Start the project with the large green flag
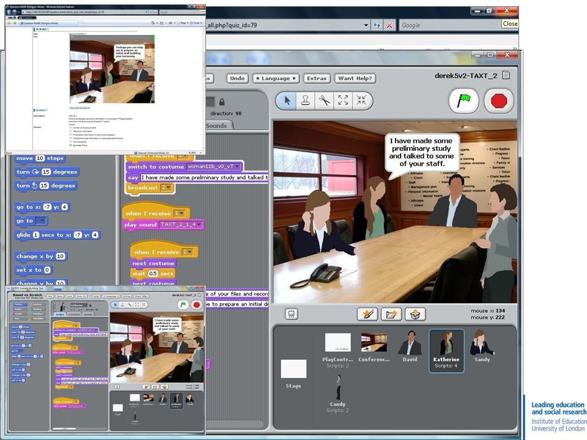 pos(464,101)
